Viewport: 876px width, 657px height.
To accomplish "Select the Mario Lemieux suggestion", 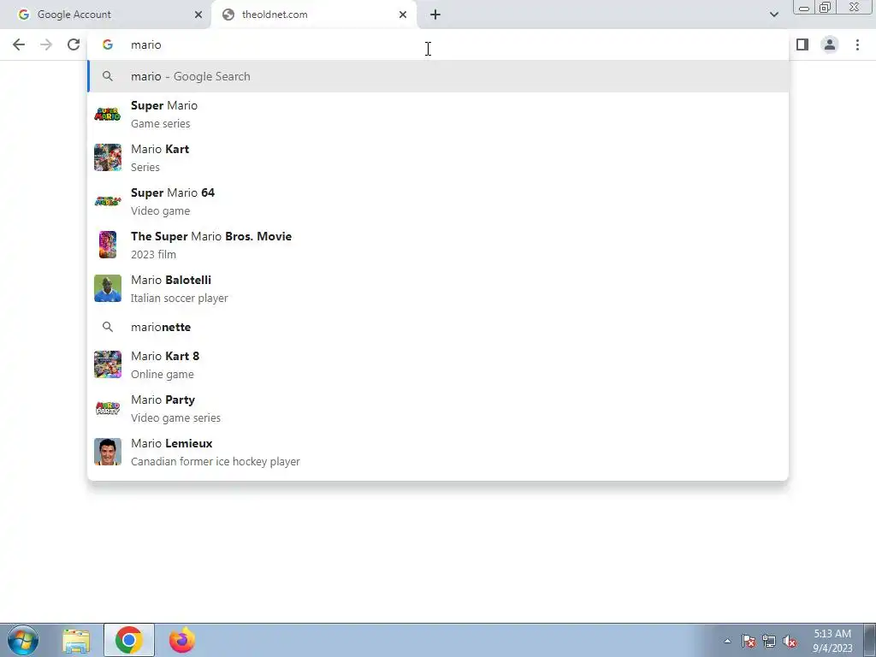I will [x=438, y=452].
